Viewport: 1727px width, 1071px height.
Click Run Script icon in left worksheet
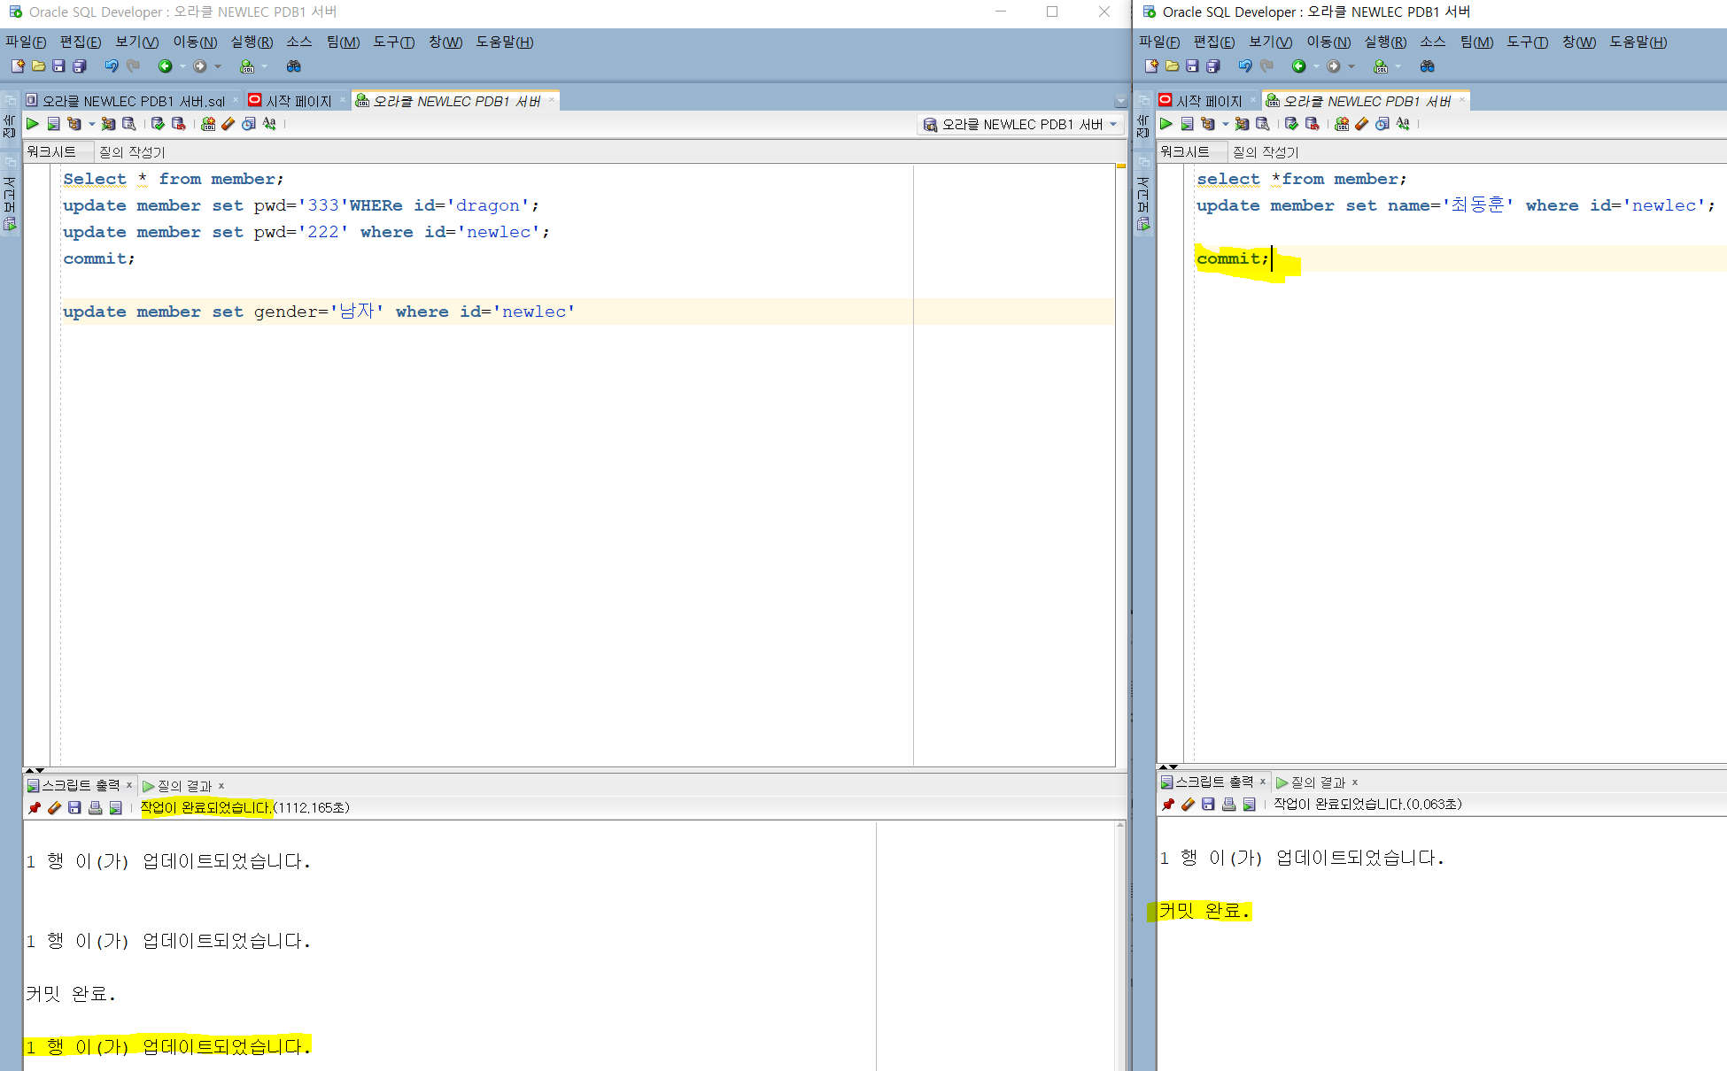pyautogui.click(x=53, y=124)
